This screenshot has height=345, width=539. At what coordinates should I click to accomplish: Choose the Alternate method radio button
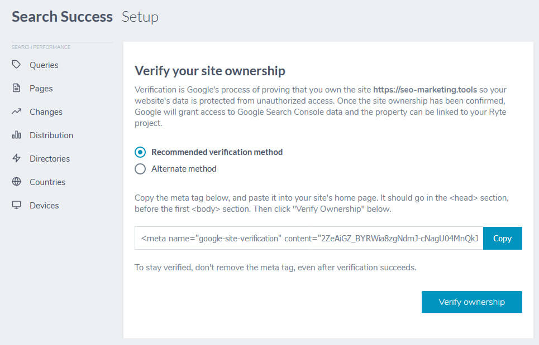(140, 169)
